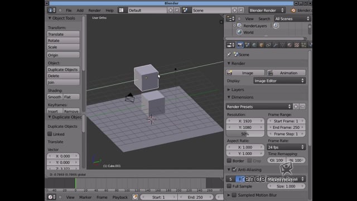Click the Smooth shading button

(55, 97)
